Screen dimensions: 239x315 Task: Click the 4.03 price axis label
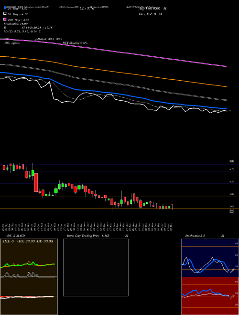(232, 194)
